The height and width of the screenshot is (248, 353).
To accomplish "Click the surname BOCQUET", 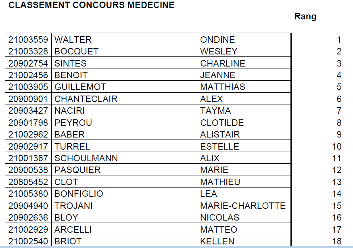I will point(76,52).
